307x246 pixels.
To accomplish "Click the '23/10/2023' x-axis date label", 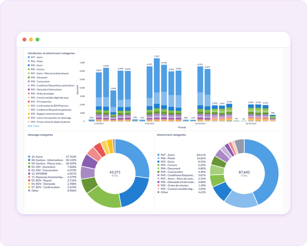I will pyautogui.click(x=251, y=123).
